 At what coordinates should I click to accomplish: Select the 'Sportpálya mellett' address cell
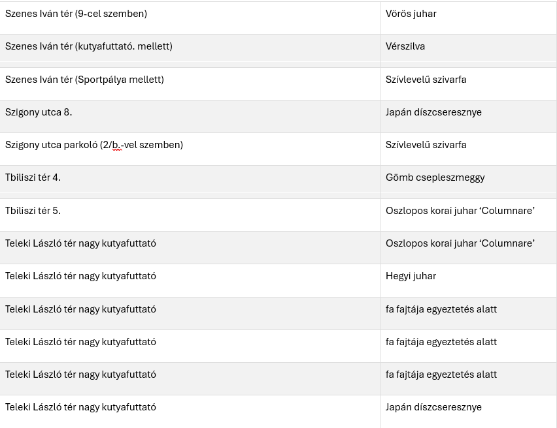(84, 80)
